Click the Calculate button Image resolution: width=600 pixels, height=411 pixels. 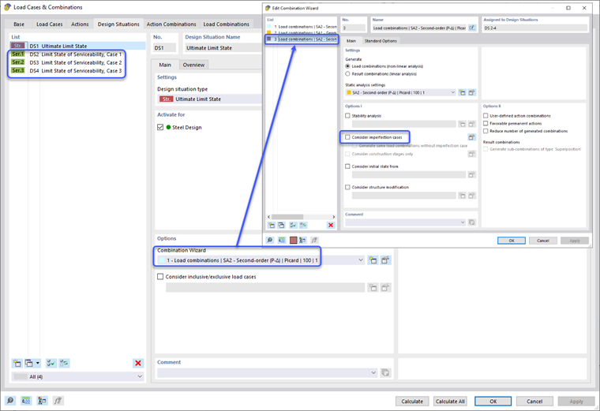(412, 402)
